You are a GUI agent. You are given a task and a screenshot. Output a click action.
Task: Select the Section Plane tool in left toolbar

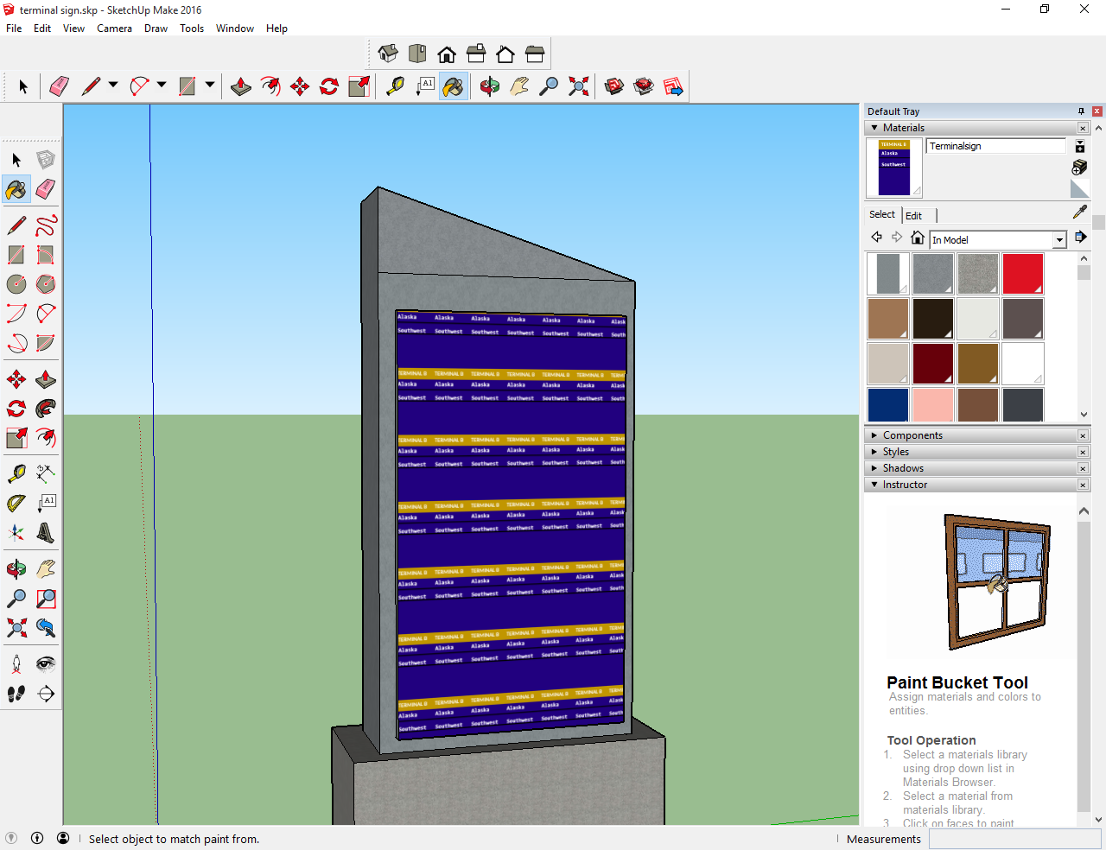pyautogui.click(x=46, y=694)
